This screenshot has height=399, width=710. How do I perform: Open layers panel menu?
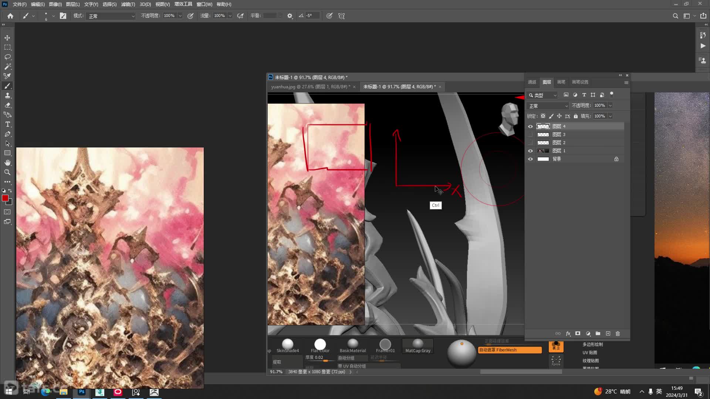tap(626, 82)
